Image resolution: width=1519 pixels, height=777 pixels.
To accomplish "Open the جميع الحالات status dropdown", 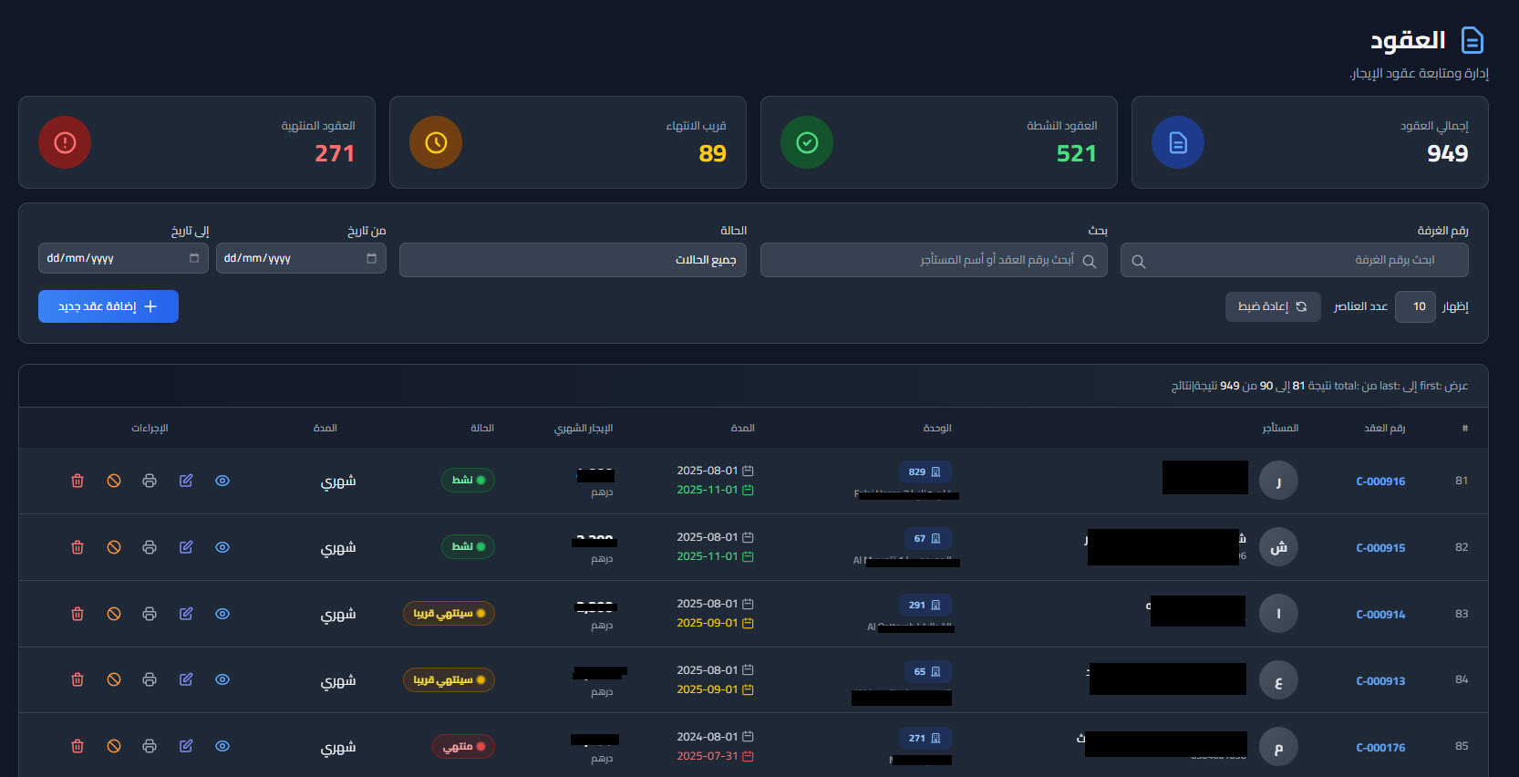I will coord(573,260).
